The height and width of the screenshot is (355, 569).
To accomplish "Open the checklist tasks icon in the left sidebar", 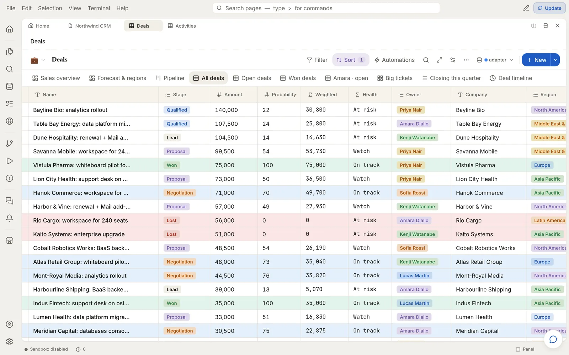I will (10, 104).
